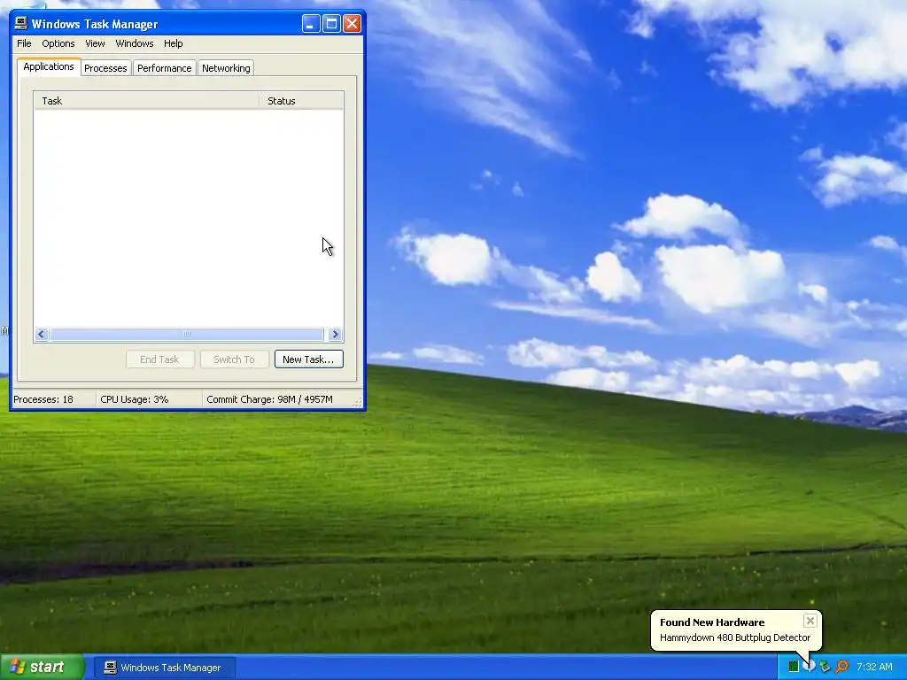Click the Found New Hardware balloon title
This screenshot has height=680, width=907.
click(x=712, y=622)
